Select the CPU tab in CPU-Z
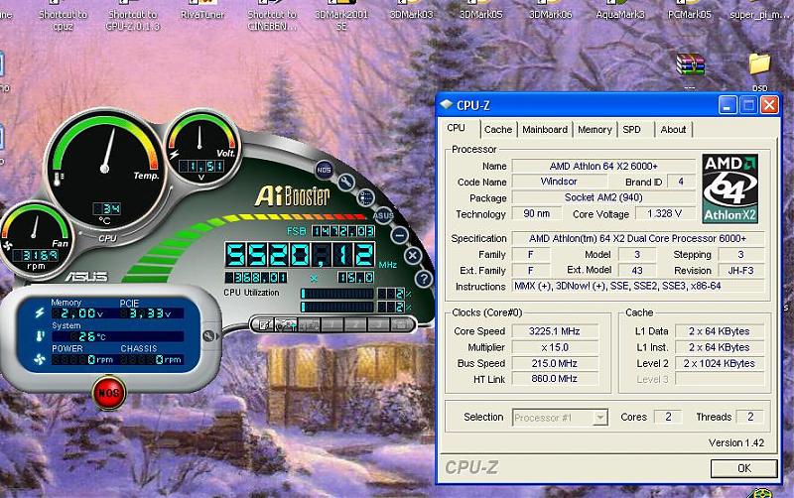The image size is (794, 498). click(x=459, y=128)
